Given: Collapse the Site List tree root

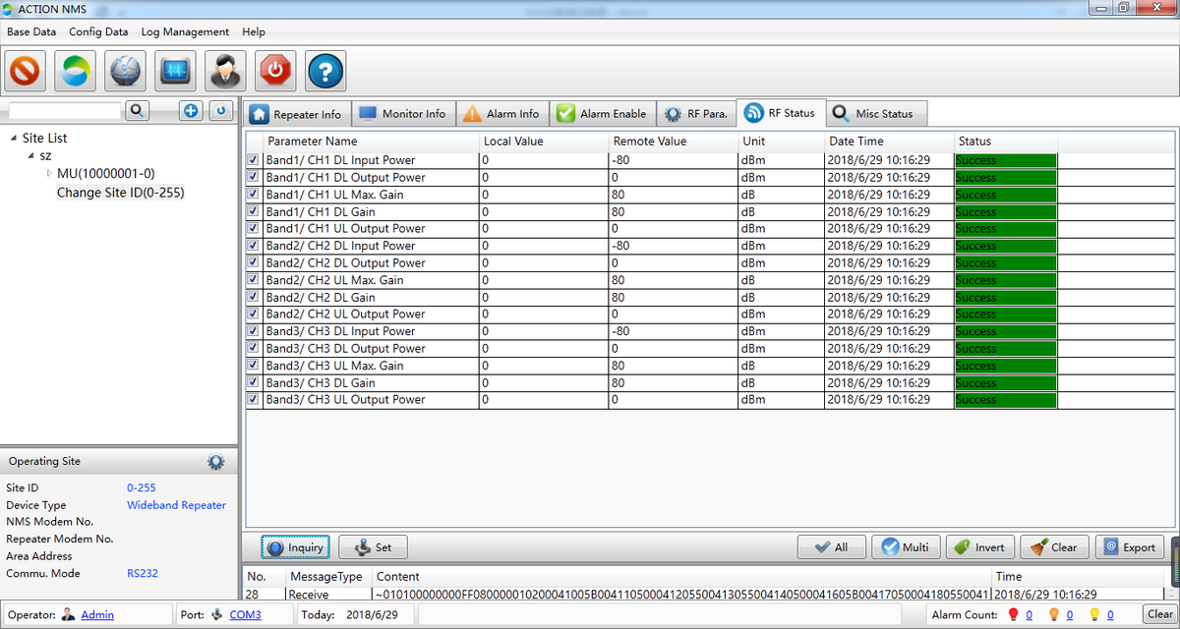Looking at the screenshot, I should (x=14, y=139).
